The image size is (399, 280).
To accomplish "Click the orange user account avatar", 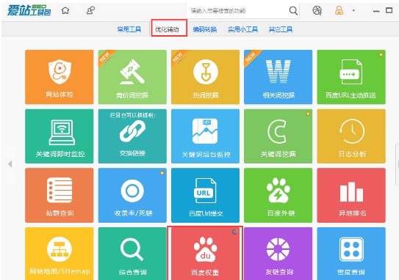I will tap(339, 10).
